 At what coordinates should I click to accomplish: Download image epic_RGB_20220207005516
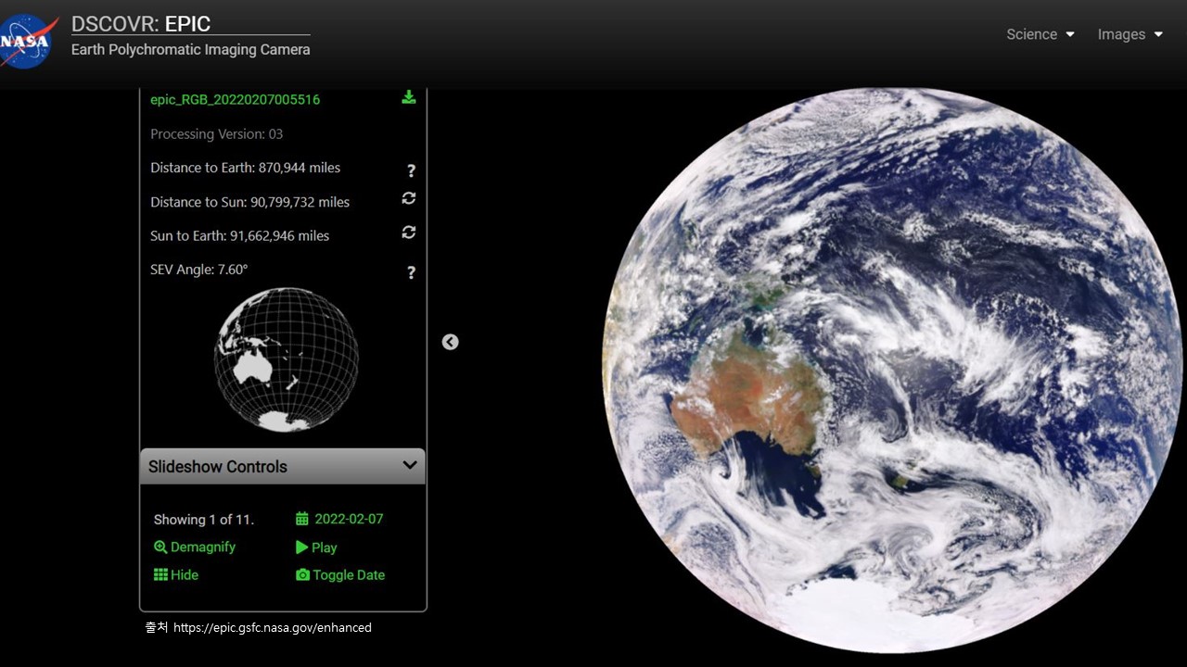[408, 97]
